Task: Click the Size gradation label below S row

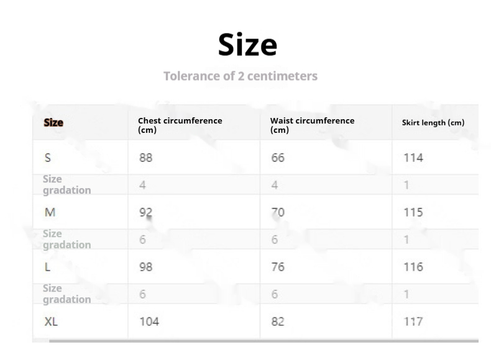Action: (x=67, y=185)
